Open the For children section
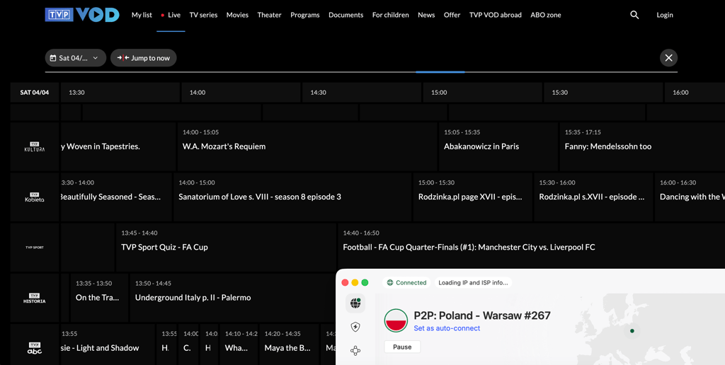This screenshot has height=365, width=725. [391, 15]
